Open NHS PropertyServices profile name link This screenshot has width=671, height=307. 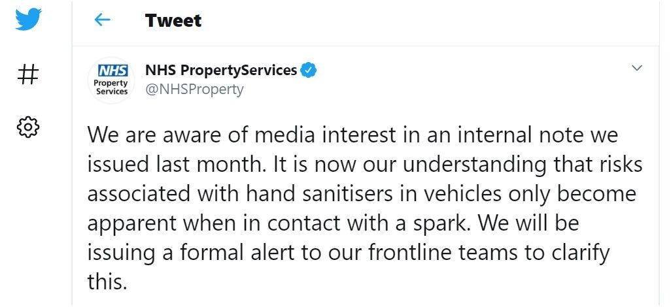[x=221, y=70]
